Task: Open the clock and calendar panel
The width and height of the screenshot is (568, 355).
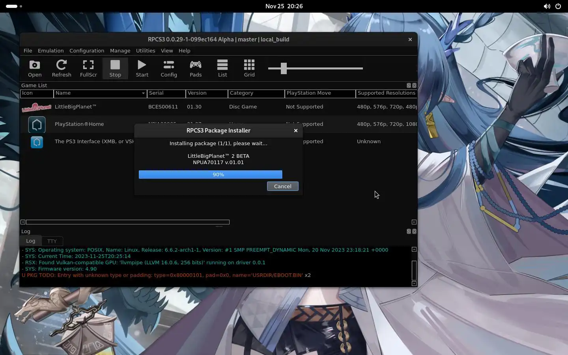Action: tap(284, 6)
